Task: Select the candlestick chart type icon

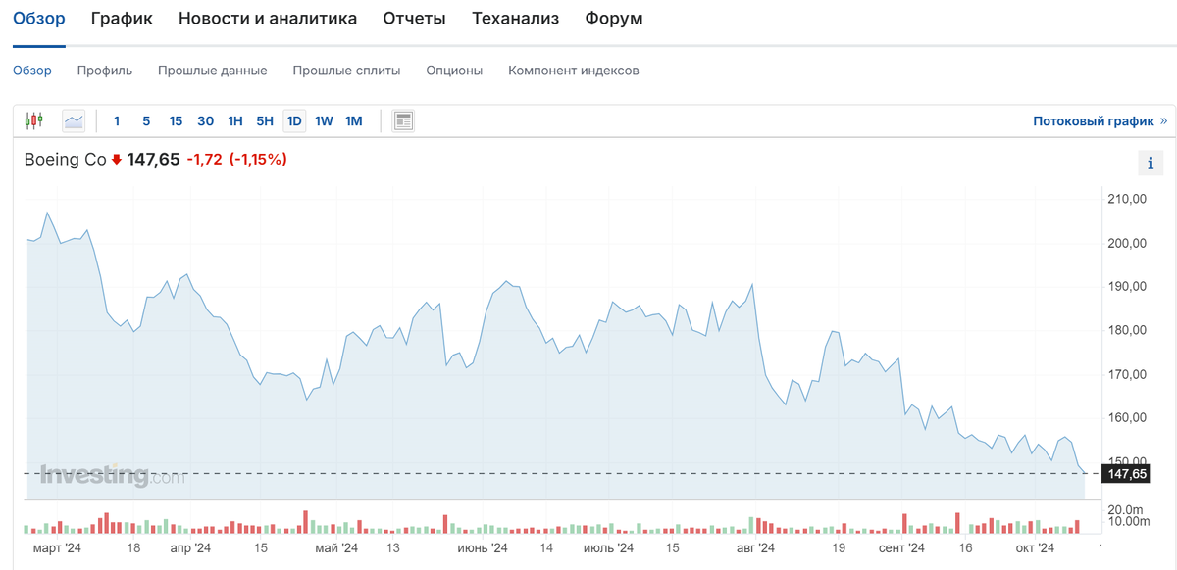Action: 34,120
